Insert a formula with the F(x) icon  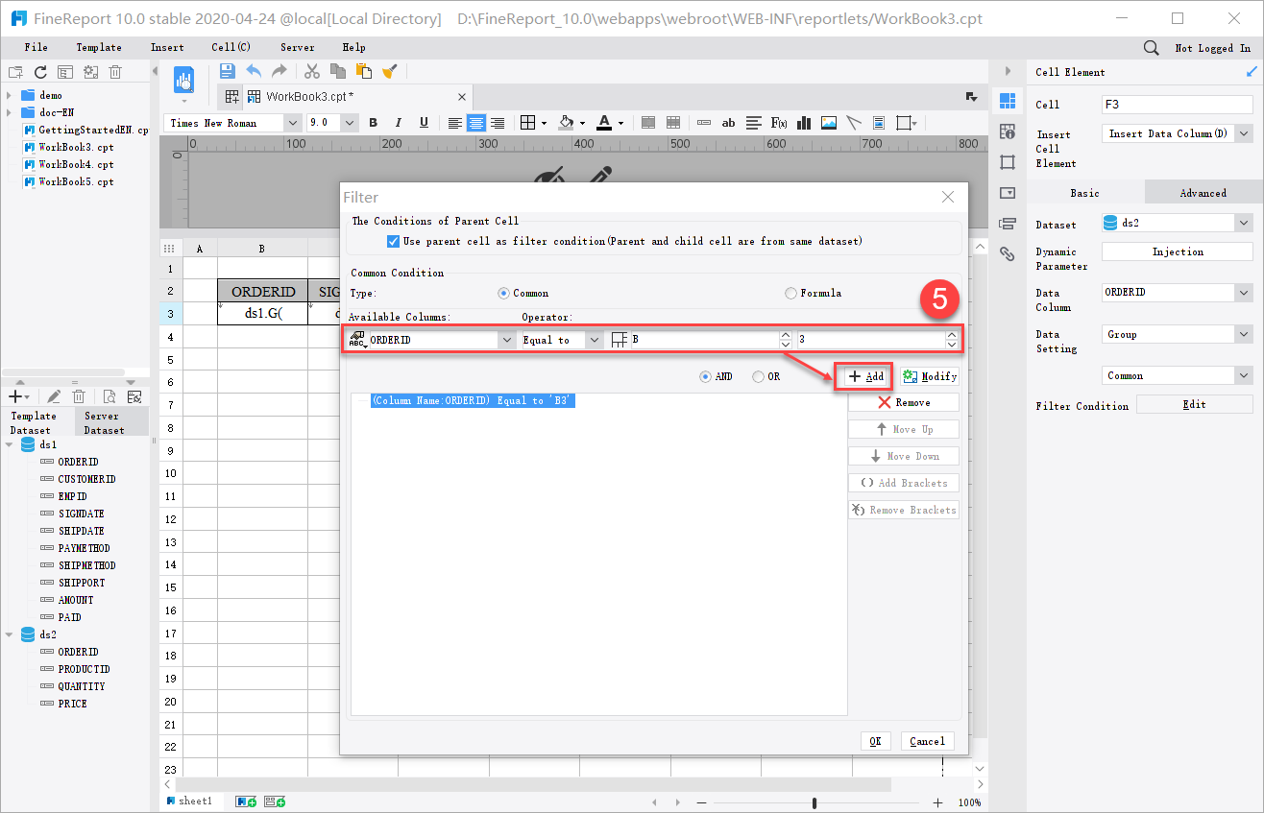pos(779,123)
